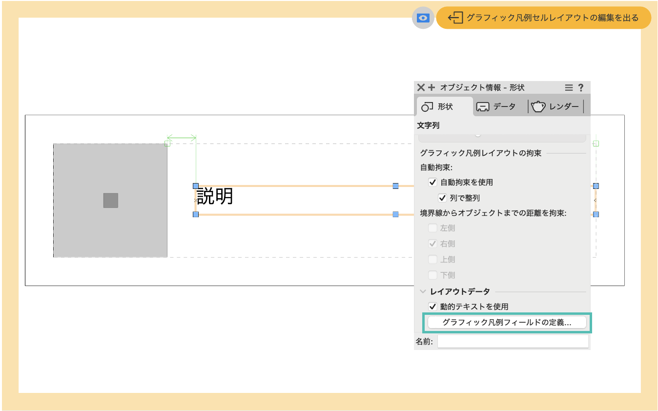Screen dimensions: 658x411
Task: Open the レンダー teapot tab
Action: tap(555, 107)
